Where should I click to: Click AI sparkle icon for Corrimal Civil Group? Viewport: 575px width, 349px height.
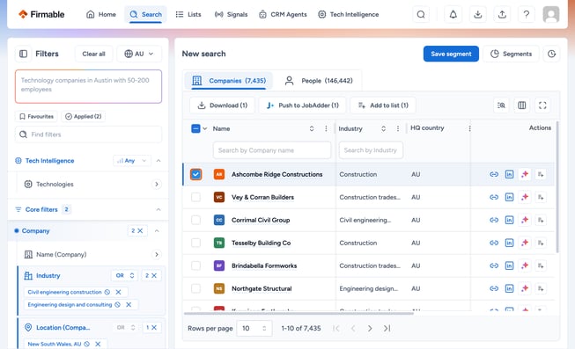(525, 220)
